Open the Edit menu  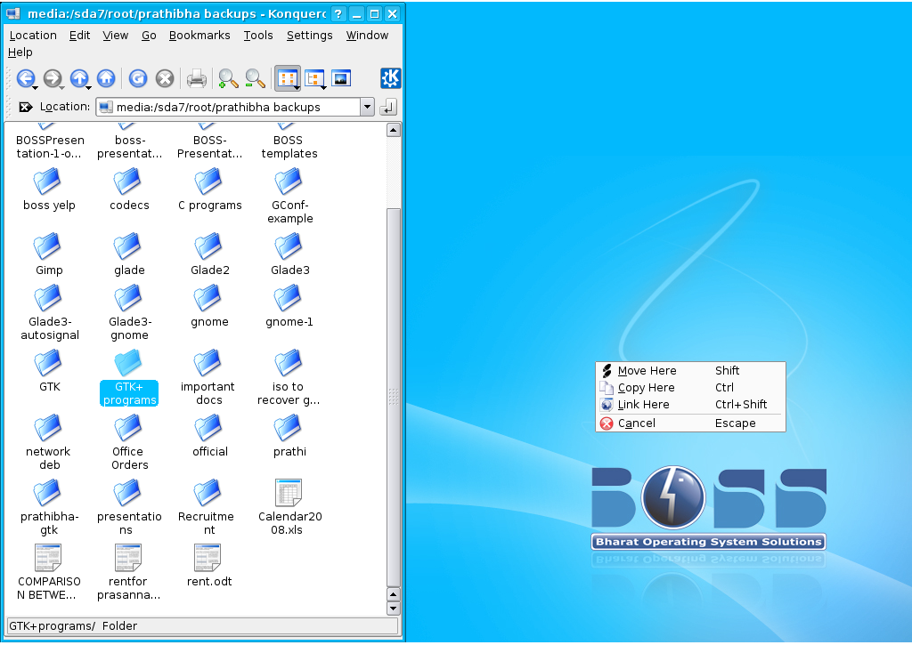(79, 36)
